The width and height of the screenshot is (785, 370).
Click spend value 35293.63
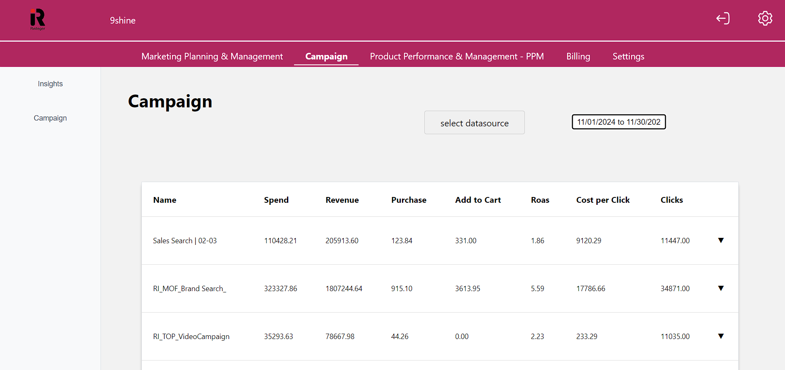[278, 337]
